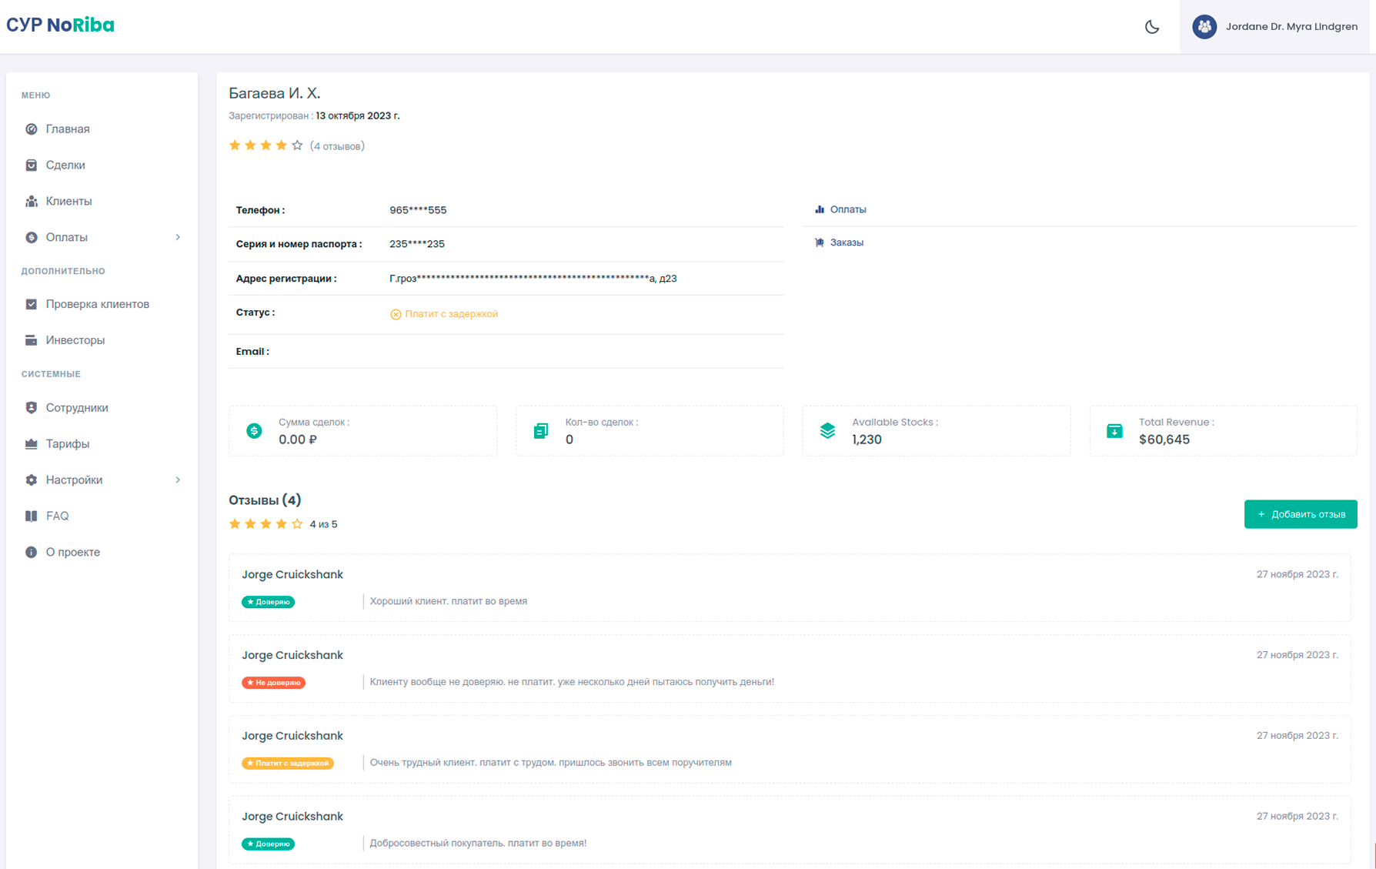1376x869 pixels.
Task: Toggle dark mode with moon icon
Action: (1151, 27)
